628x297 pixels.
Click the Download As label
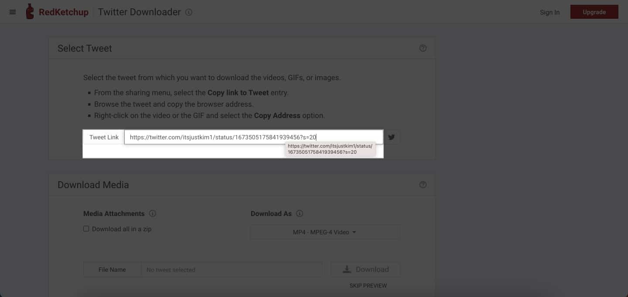pyautogui.click(x=271, y=214)
